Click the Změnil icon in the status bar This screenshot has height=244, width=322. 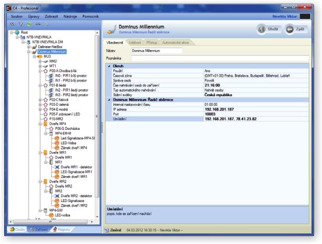(x=106, y=230)
